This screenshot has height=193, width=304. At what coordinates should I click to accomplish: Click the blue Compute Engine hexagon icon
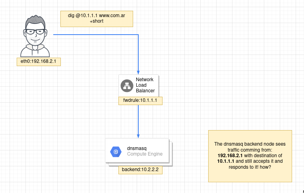(x=116, y=151)
